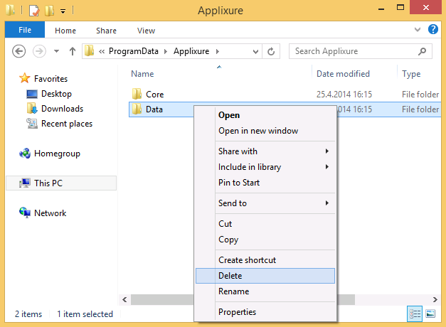Choose Pin to Start
Image resolution: width=446 pixels, height=327 pixels.
pyautogui.click(x=265, y=183)
